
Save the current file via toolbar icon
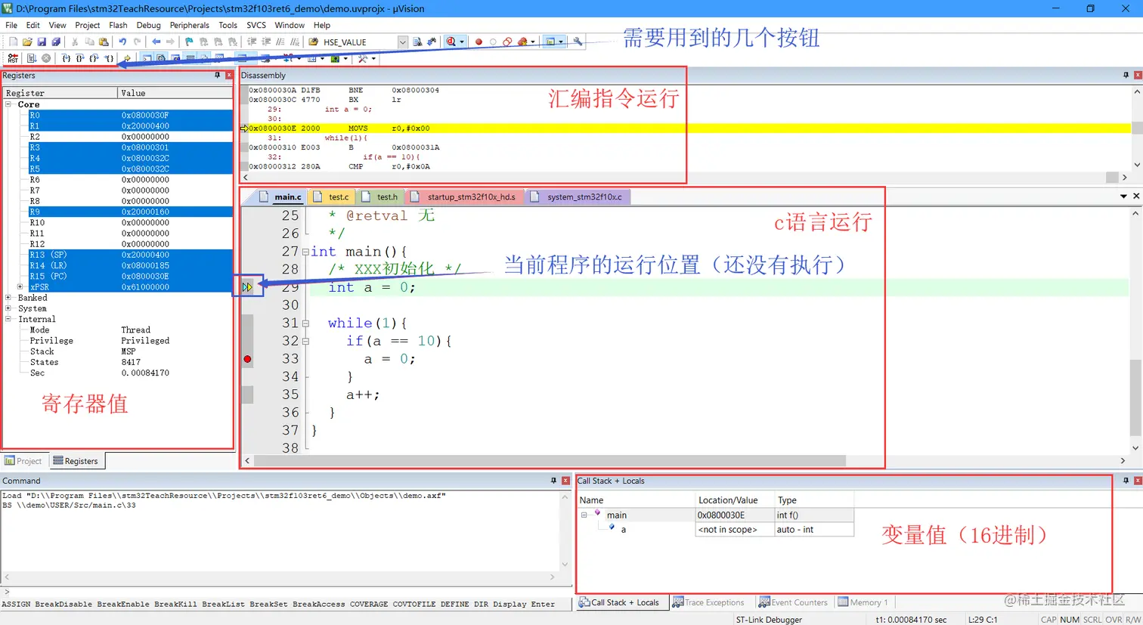(x=42, y=42)
